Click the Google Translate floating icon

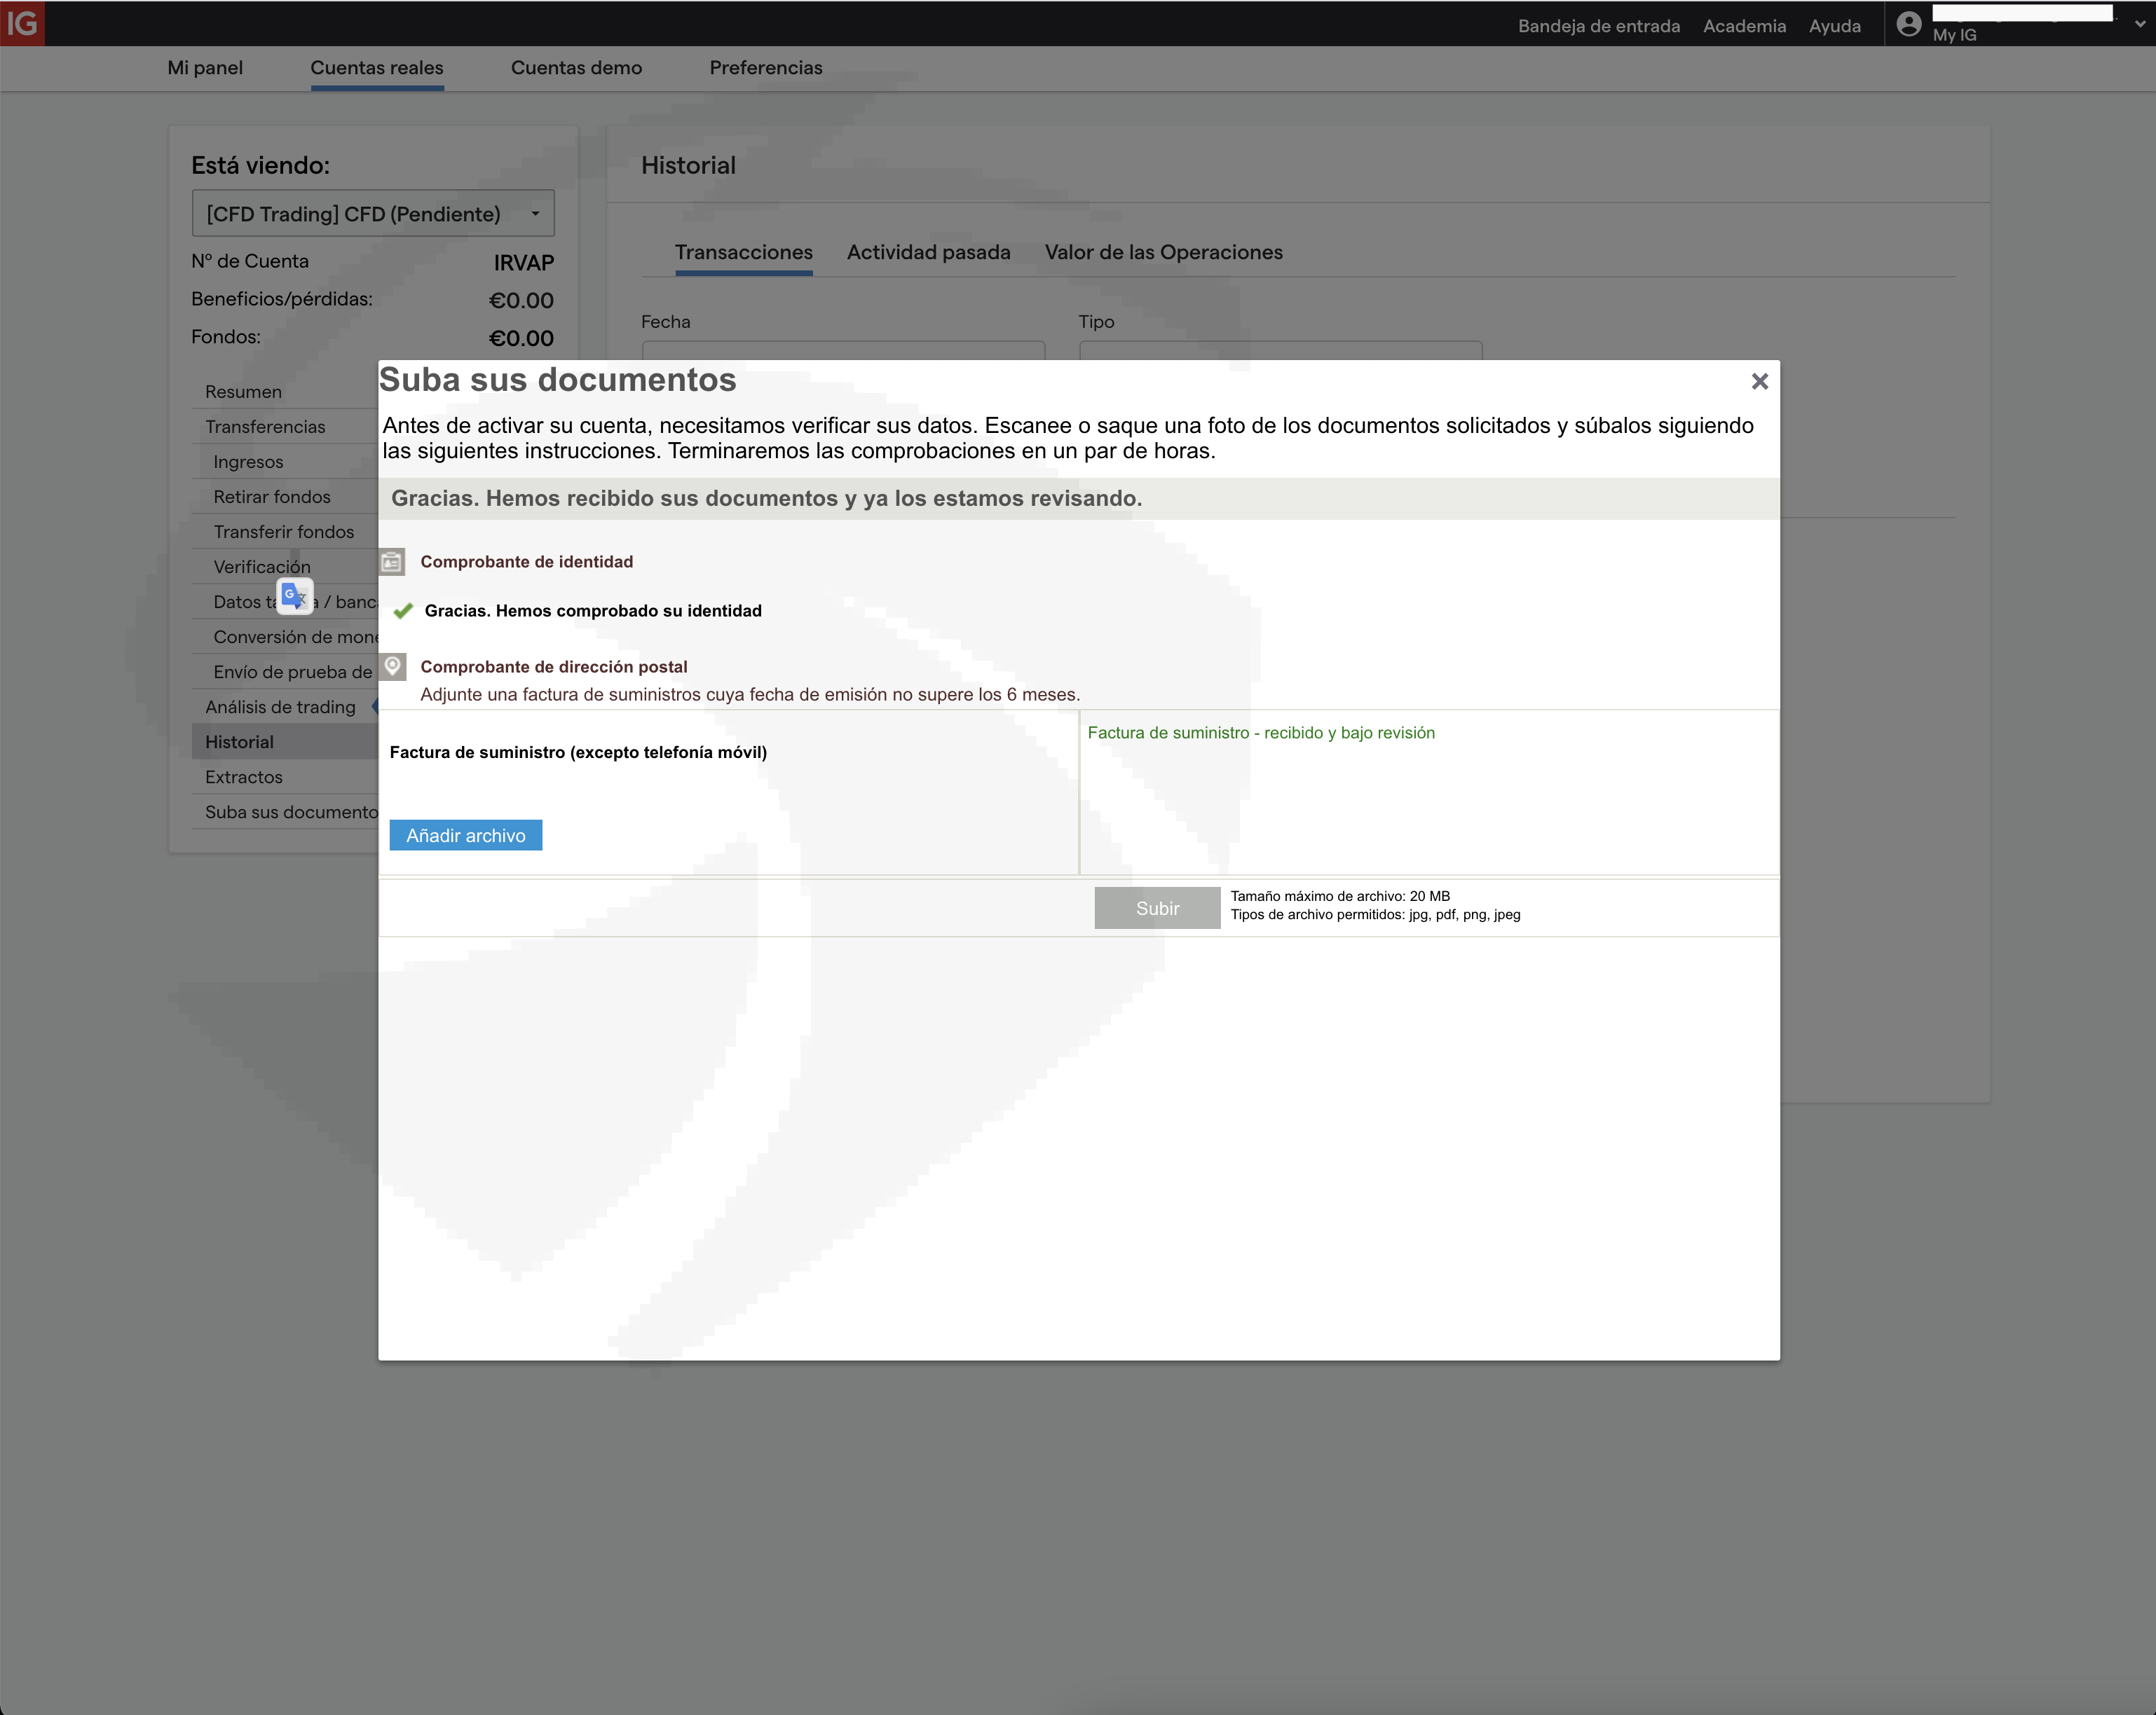(x=294, y=597)
